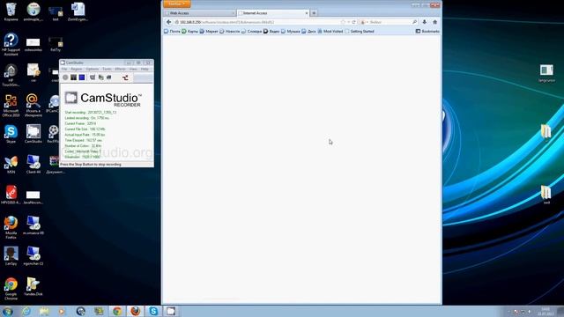Go to the Firefox home page icon
The width and height of the screenshot is (564, 317).
[x=434, y=22]
